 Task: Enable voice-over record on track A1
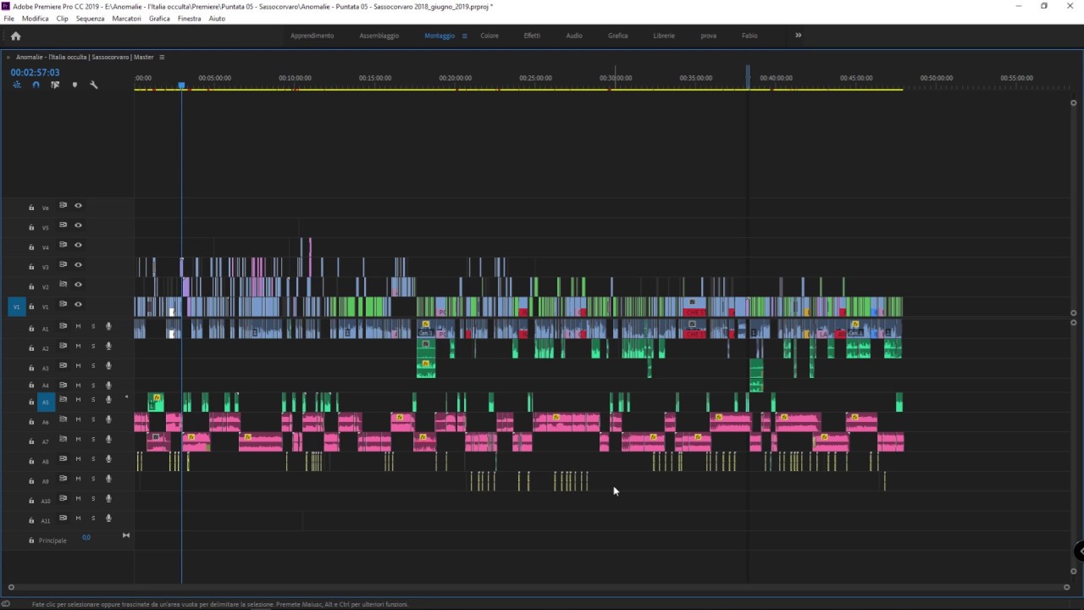click(108, 326)
